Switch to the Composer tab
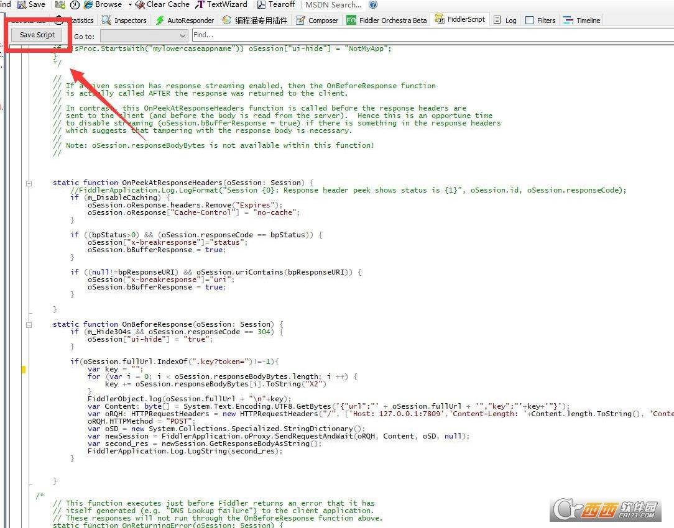 pyautogui.click(x=317, y=20)
